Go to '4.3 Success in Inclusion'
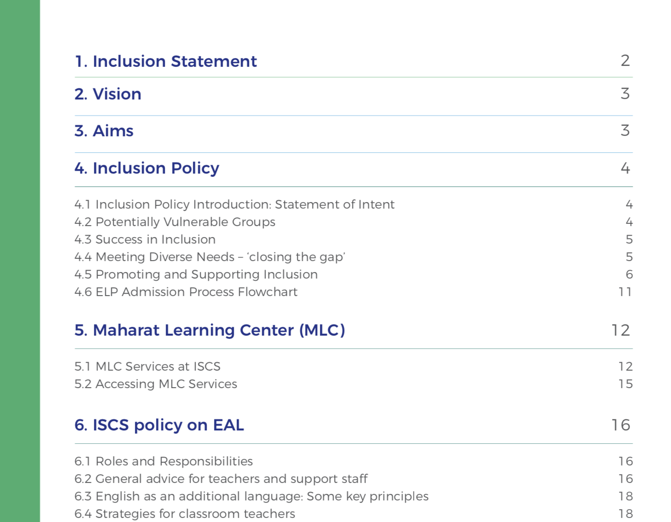The width and height of the screenshot is (671, 522). [145, 239]
